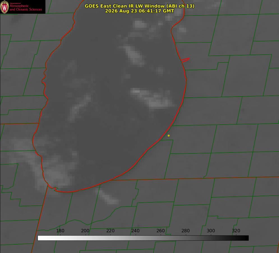Click the 260 label on colorbar

[160, 231]
